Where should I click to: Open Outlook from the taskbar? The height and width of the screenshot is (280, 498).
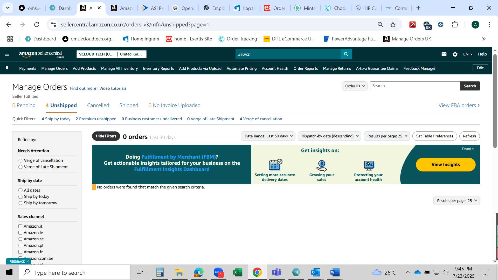click(x=315, y=272)
